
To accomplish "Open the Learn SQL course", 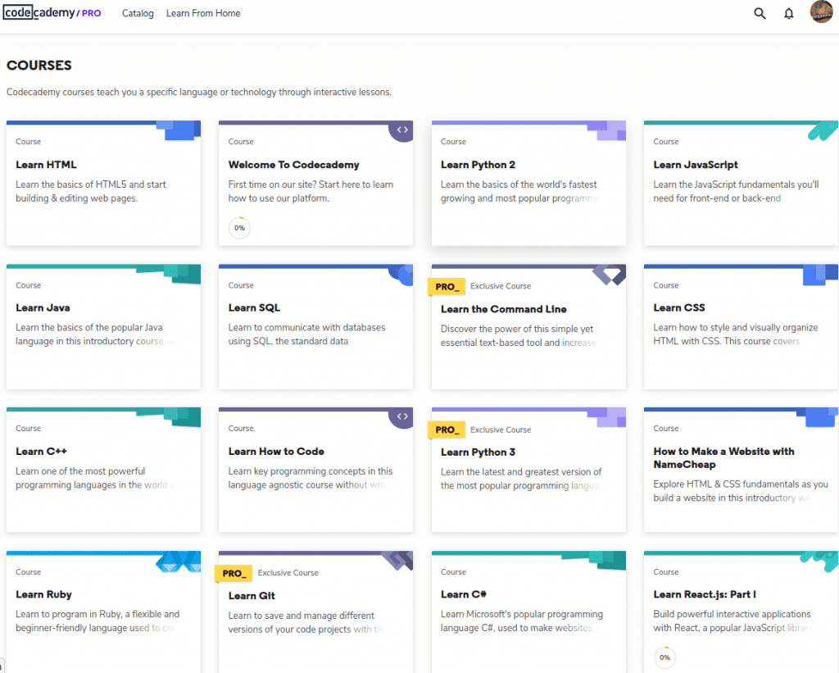I will [315, 326].
